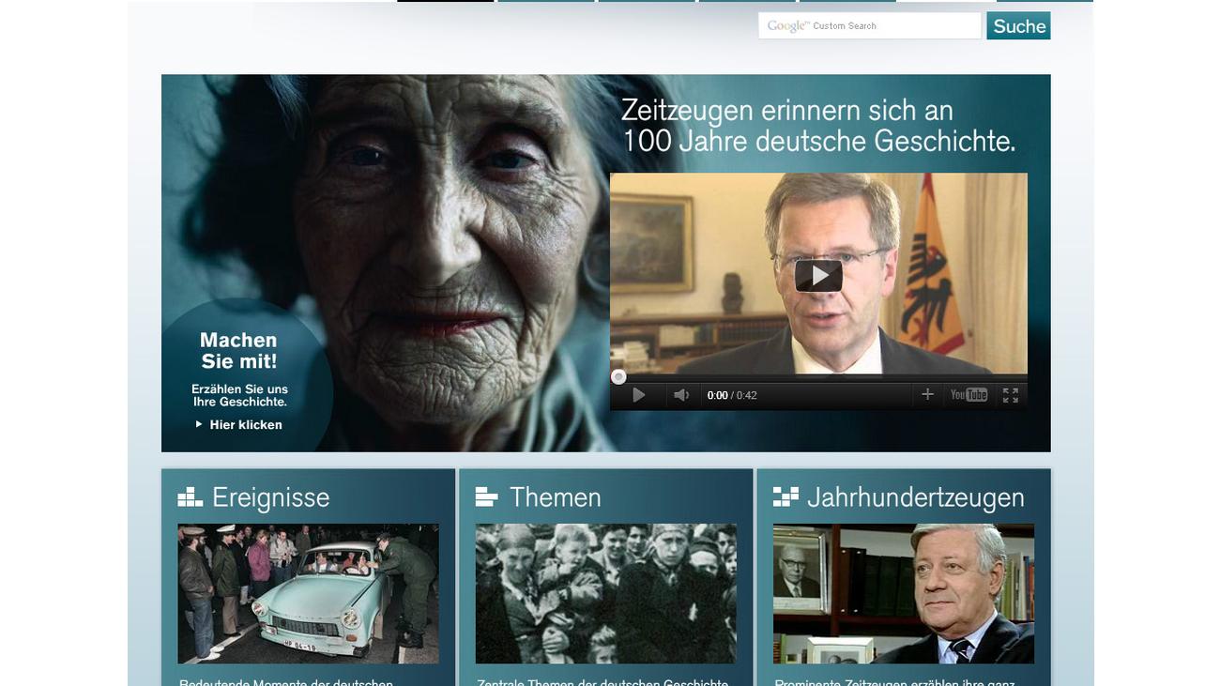This screenshot has width=1220, height=686.
Task: Enter fullscreen mode in the video player
Action: pyautogui.click(x=1010, y=395)
